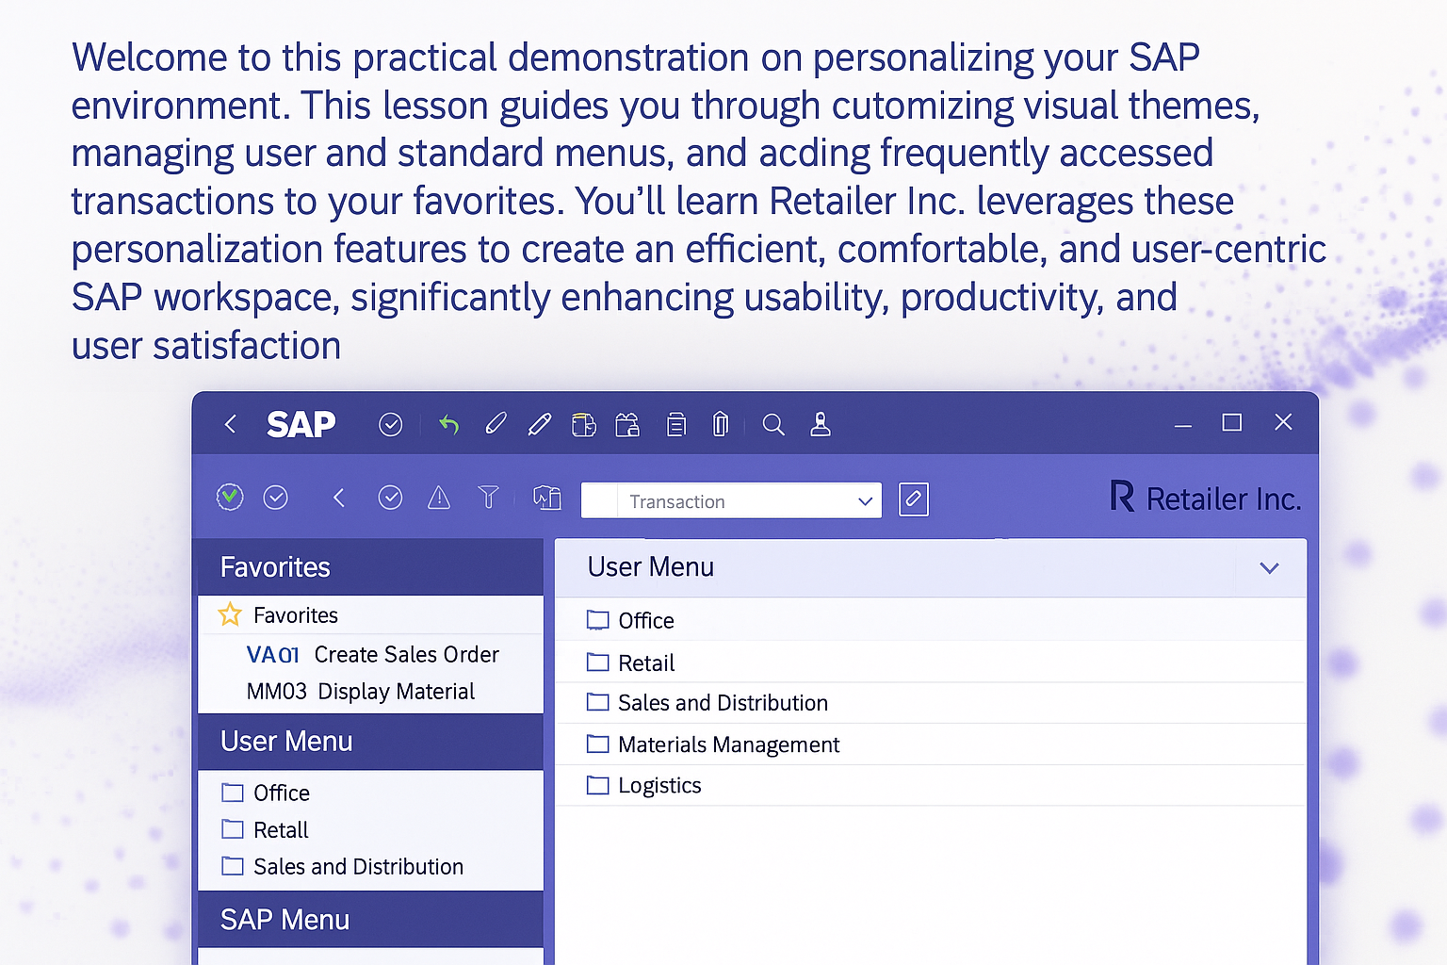
Task: Click the green undo arrow icon
Action: point(448,425)
